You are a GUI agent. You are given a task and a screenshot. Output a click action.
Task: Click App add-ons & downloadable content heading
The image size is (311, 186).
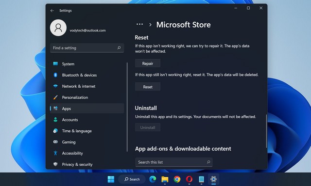click(183, 149)
